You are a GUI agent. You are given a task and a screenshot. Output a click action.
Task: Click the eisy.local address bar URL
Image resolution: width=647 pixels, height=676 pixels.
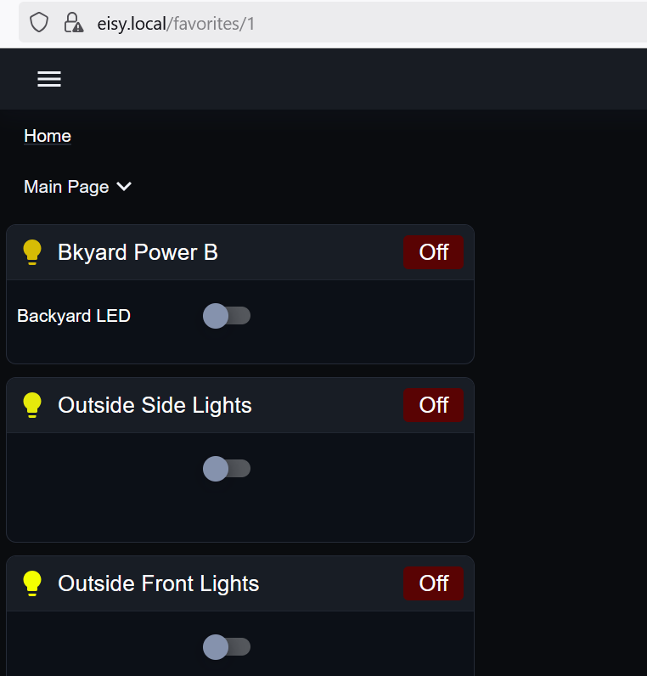coord(176,24)
